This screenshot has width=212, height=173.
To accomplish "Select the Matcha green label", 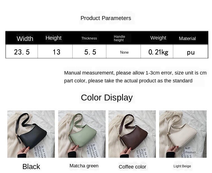I will (84, 166).
